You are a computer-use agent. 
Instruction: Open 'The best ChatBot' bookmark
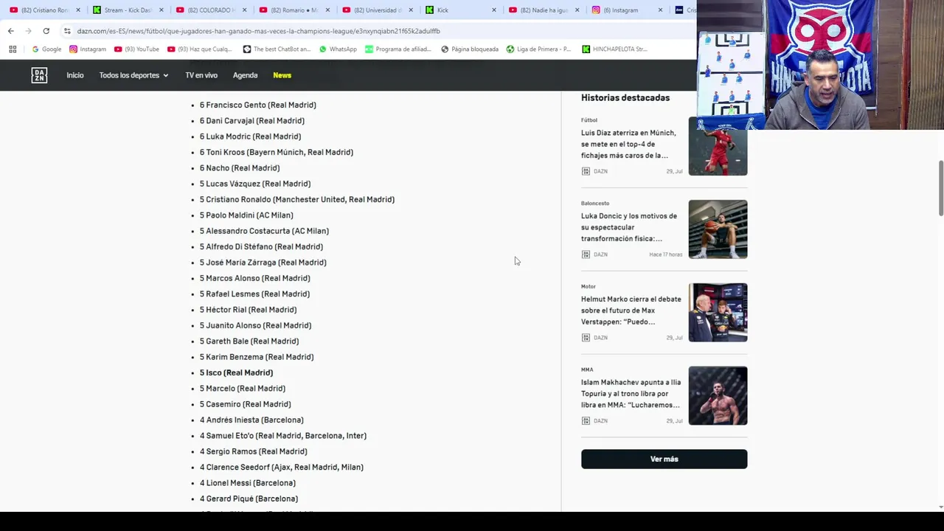277,49
